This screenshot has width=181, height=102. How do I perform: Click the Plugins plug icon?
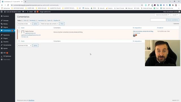(x=2, y=38)
